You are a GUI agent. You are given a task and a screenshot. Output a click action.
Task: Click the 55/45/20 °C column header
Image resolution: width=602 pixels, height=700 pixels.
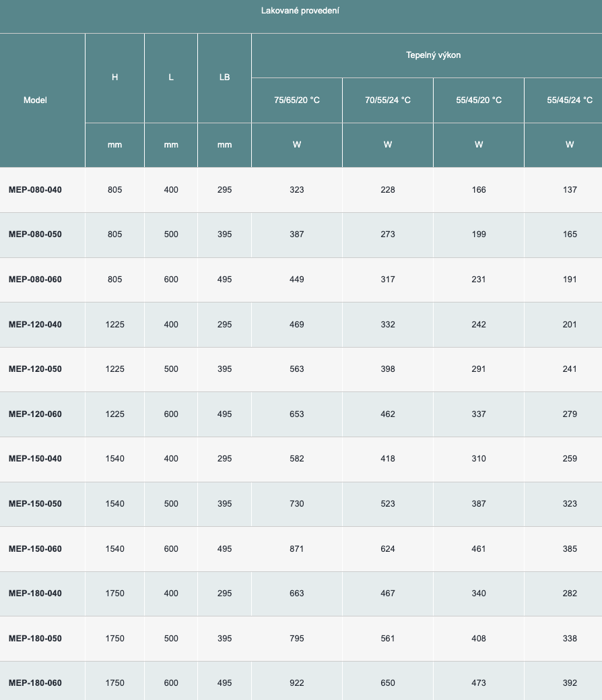[x=479, y=100]
